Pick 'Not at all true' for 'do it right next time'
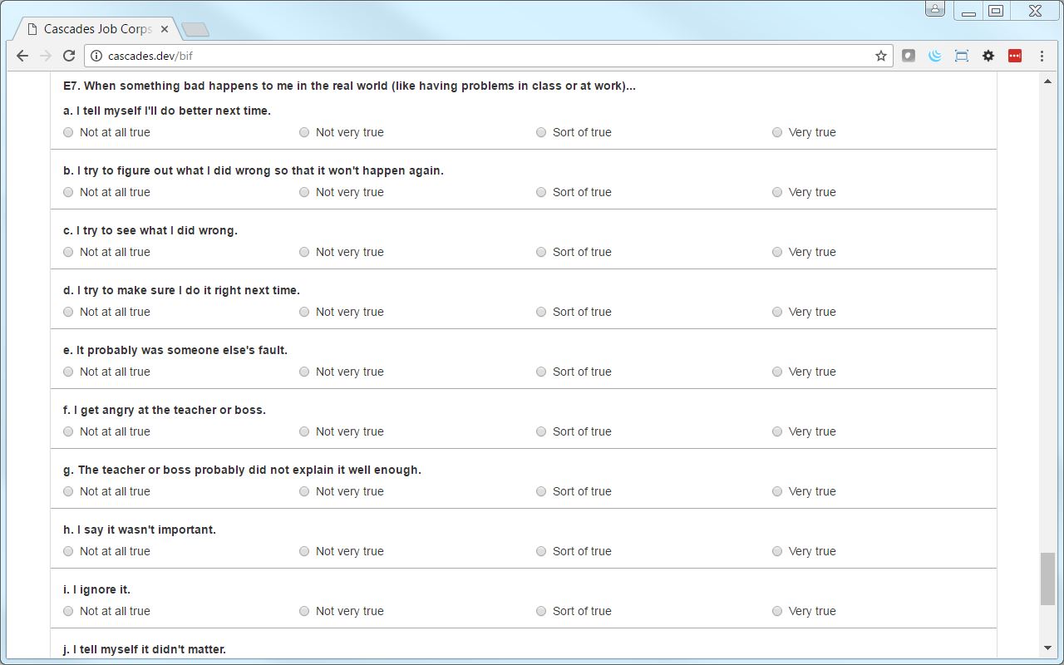Viewport: 1064px width, 665px height. pyautogui.click(x=68, y=312)
